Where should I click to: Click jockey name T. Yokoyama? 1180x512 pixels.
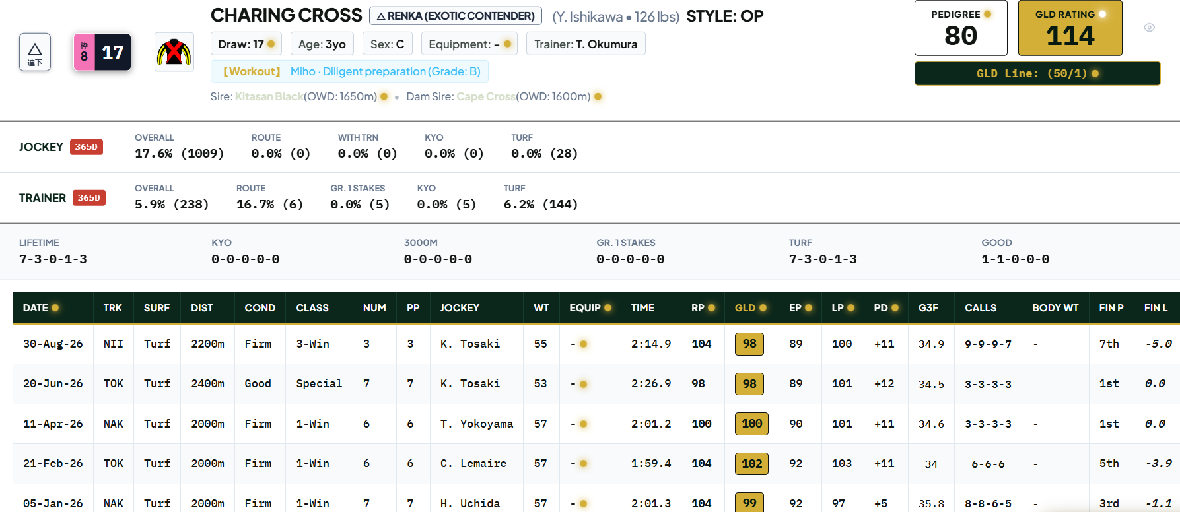[477, 424]
